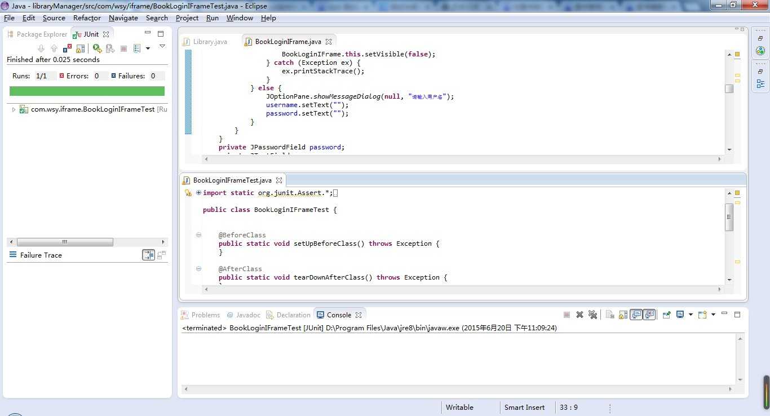Click the Console Terminate icon
This screenshot has width=770, height=416.
567,315
